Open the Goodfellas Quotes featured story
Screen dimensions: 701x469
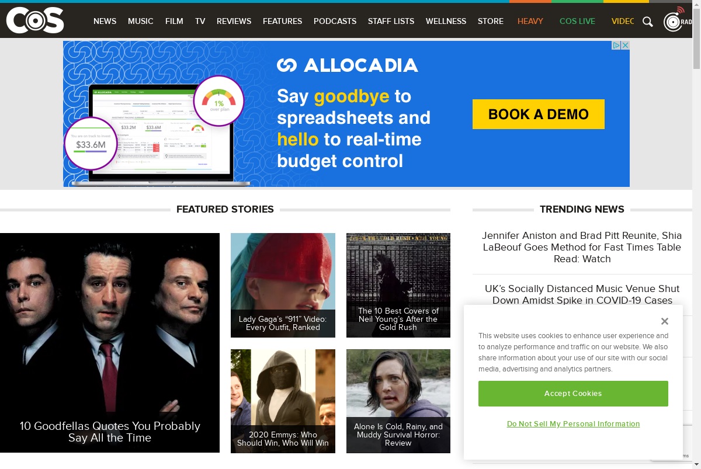click(x=110, y=343)
